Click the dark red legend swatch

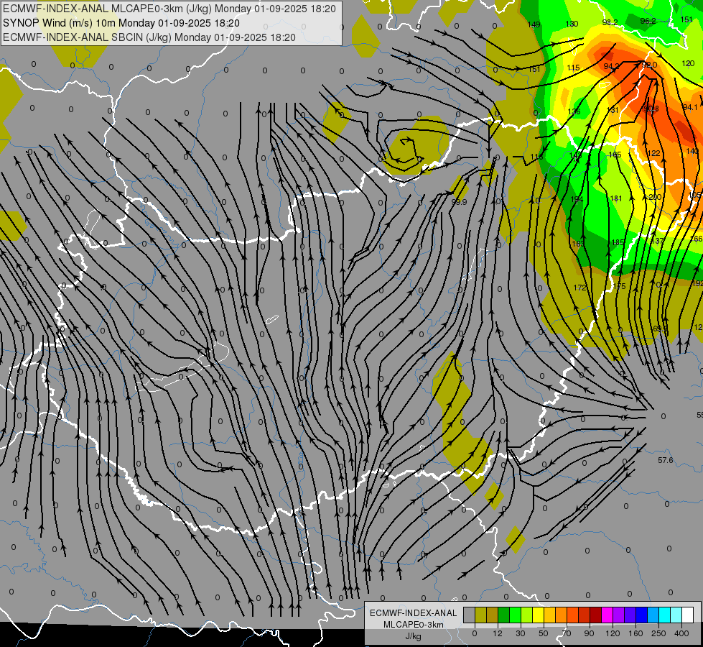(596, 615)
